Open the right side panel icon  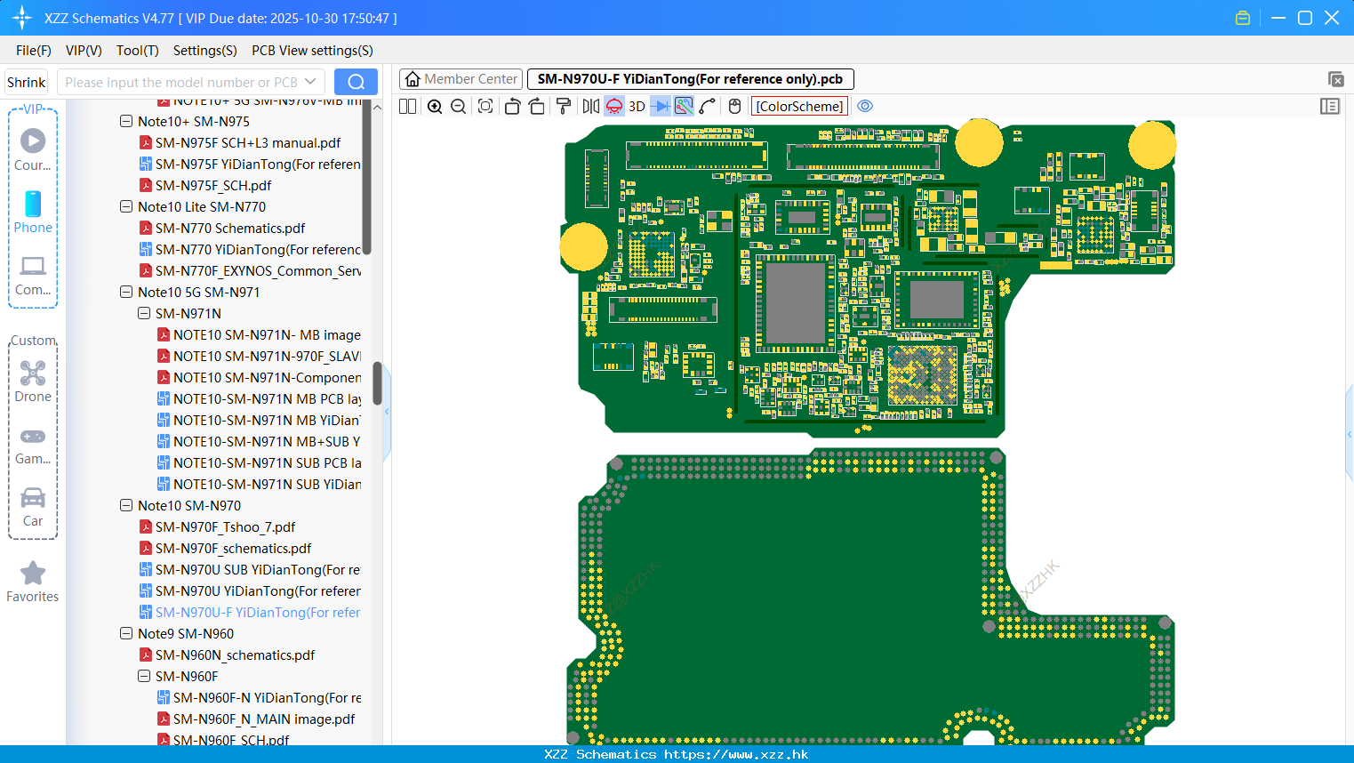1330,106
